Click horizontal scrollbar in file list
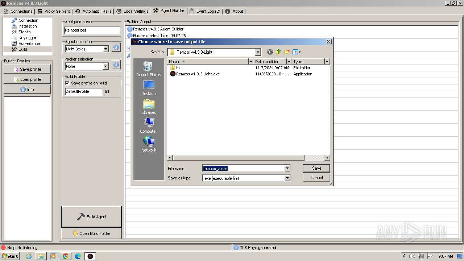The image size is (464, 261). 239,158
